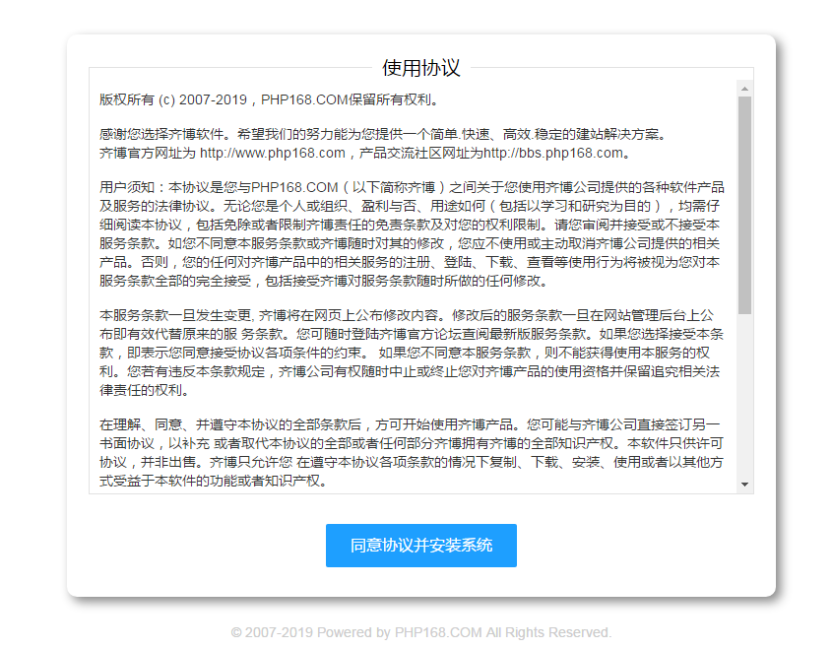The height and width of the screenshot is (649, 832).
Task: Click the 同意协议并安装系统 button
Action: pos(420,545)
